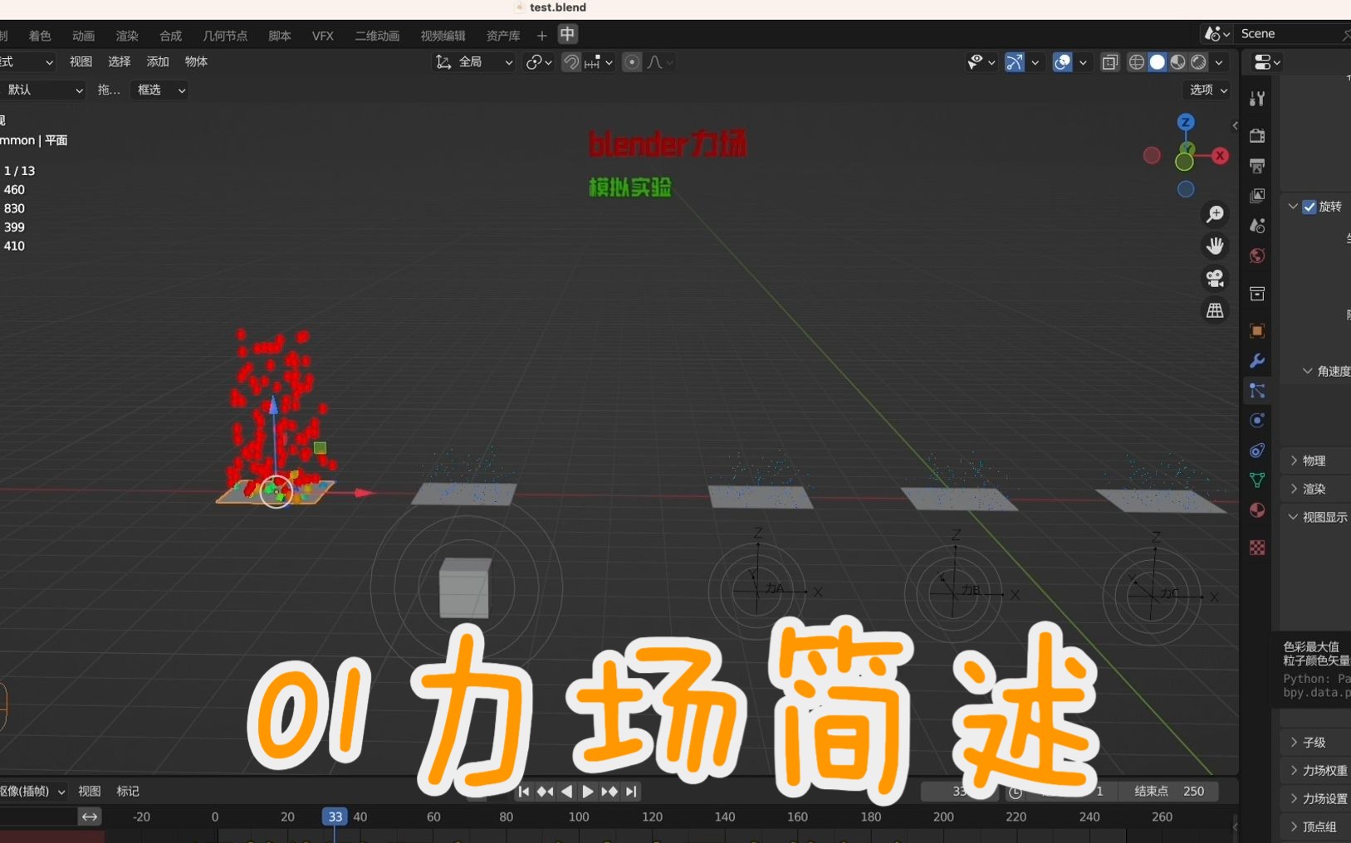1351x843 pixels.
Task: Open the 视频编辑 workspace tab
Action: click(x=443, y=36)
